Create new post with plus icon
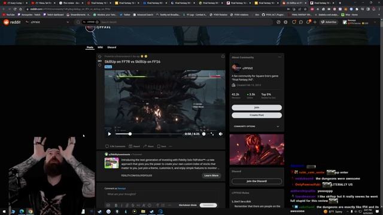 (x=315, y=22)
